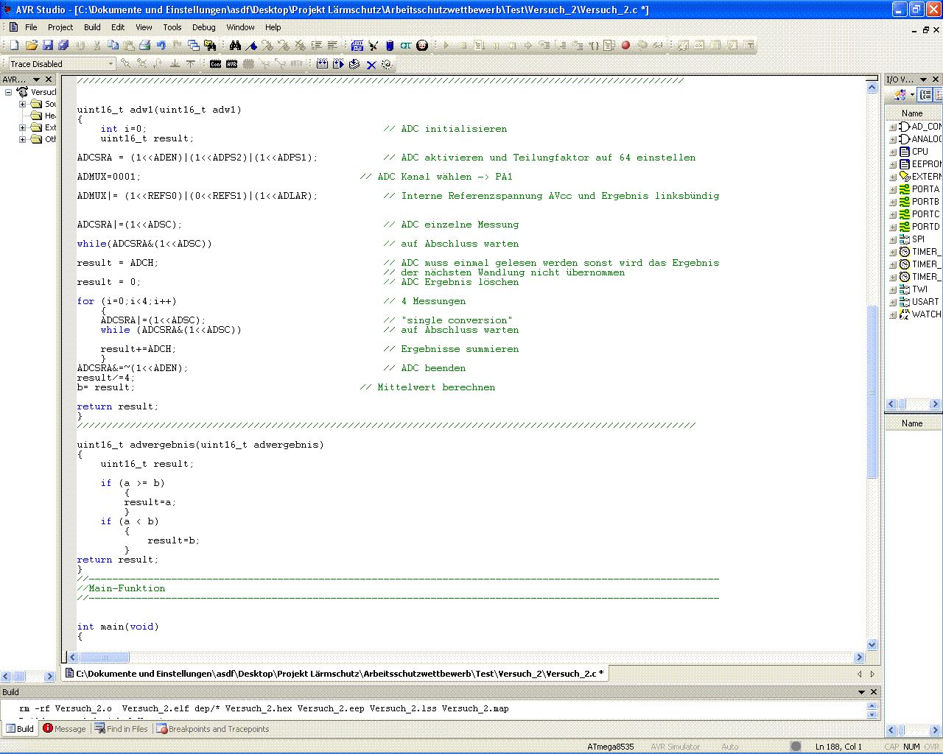
Task: Click the blue X icon in build toolbar
Action: tap(371, 65)
